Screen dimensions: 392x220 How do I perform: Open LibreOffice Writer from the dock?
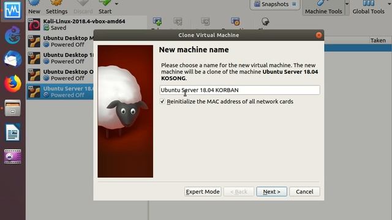coord(12,132)
